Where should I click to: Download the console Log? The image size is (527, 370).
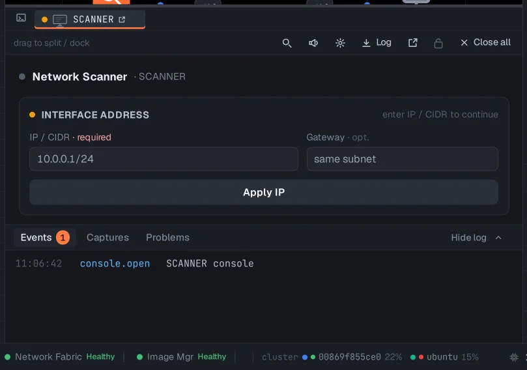point(377,43)
